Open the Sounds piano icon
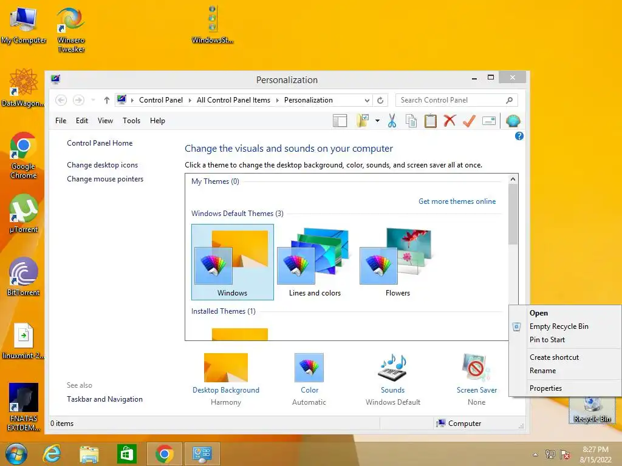Image resolution: width=622 pixels, height=466 pixels. 392,368
